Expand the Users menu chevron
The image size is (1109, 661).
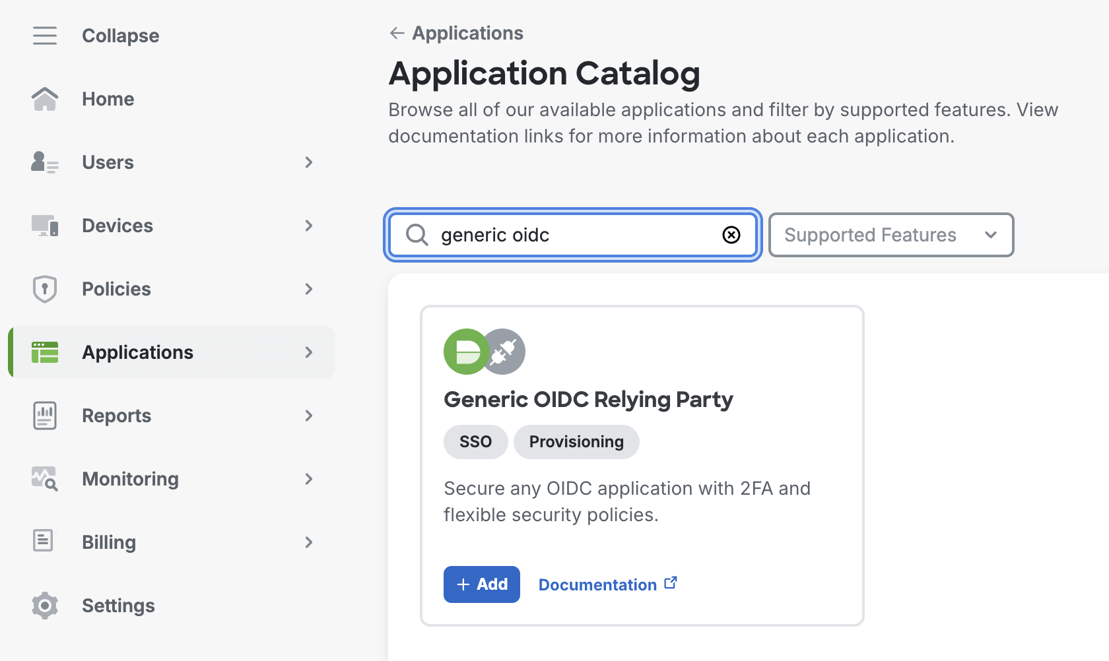click(309, 162)
